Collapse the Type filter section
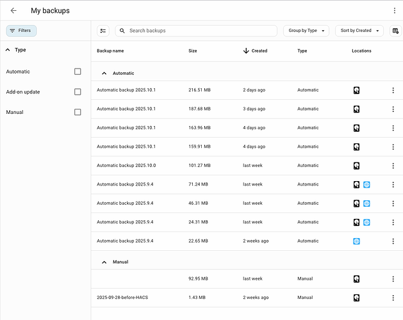 coord(8,49)
